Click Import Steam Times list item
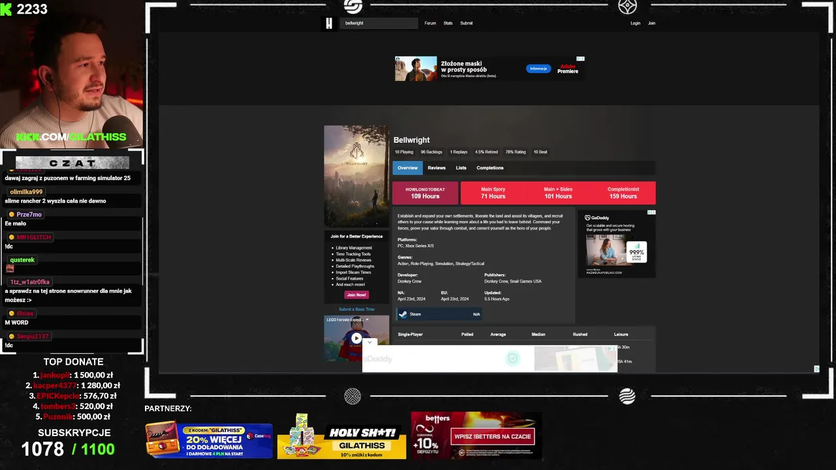The width and height of the screenshot is (836, 470). click(353, 272)
